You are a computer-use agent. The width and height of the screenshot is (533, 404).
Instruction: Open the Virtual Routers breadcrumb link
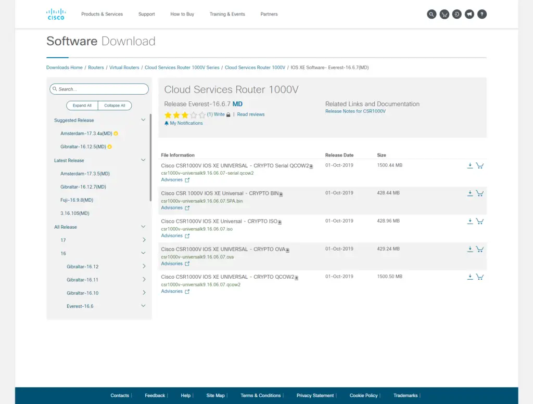pyautogui.click(x=124, y=68)
